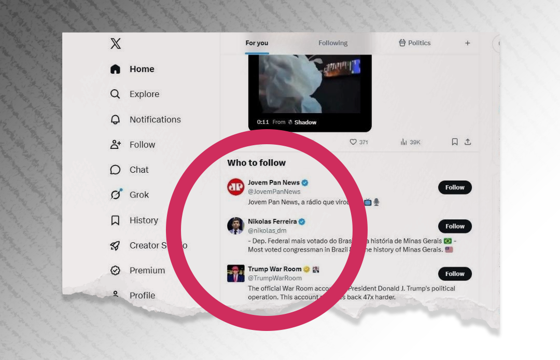
Task: Open the Follow people icon in sidebar
Action: (115, 145)
